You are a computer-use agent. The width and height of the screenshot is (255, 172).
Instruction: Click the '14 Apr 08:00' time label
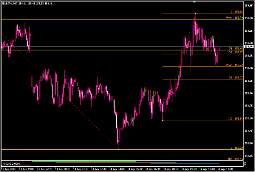[171, 169]
